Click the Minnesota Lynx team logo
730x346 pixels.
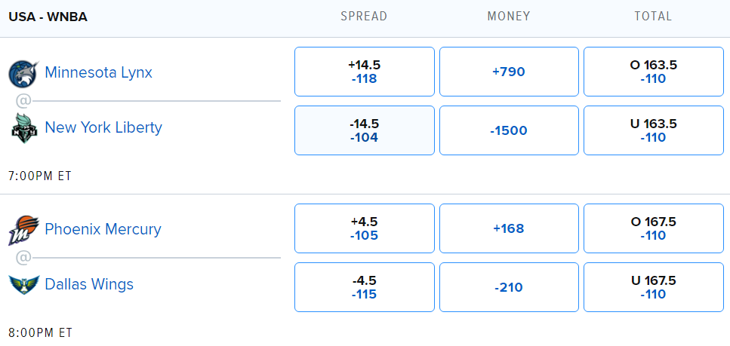(x=23, y=73)
